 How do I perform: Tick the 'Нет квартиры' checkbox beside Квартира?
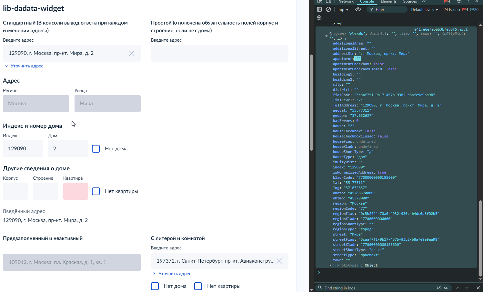(x=96, y=191)
